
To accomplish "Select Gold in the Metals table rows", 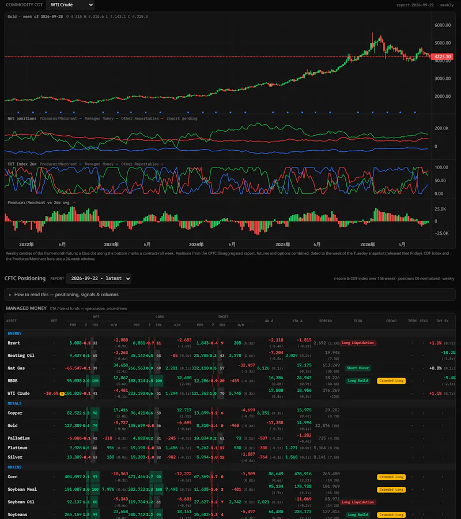I will coord(13,426).
